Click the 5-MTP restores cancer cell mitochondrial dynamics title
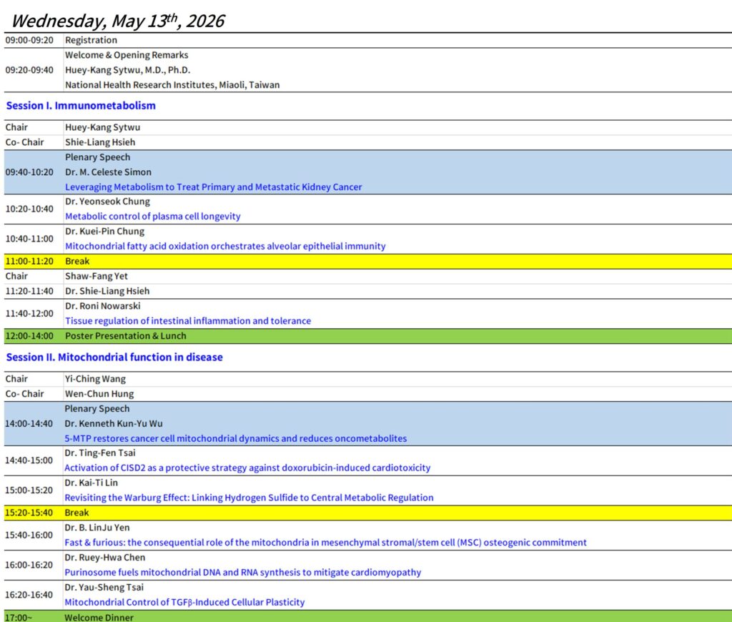732x622 pixels. tap(236, 438)
